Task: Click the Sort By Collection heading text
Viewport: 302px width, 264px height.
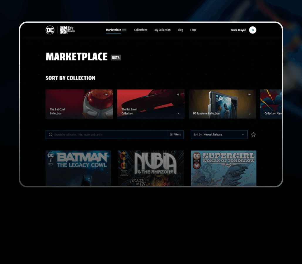Action: [70, 78]
